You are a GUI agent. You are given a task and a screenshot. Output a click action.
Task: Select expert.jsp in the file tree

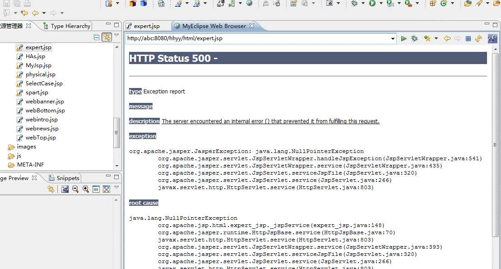pos(34,47)
